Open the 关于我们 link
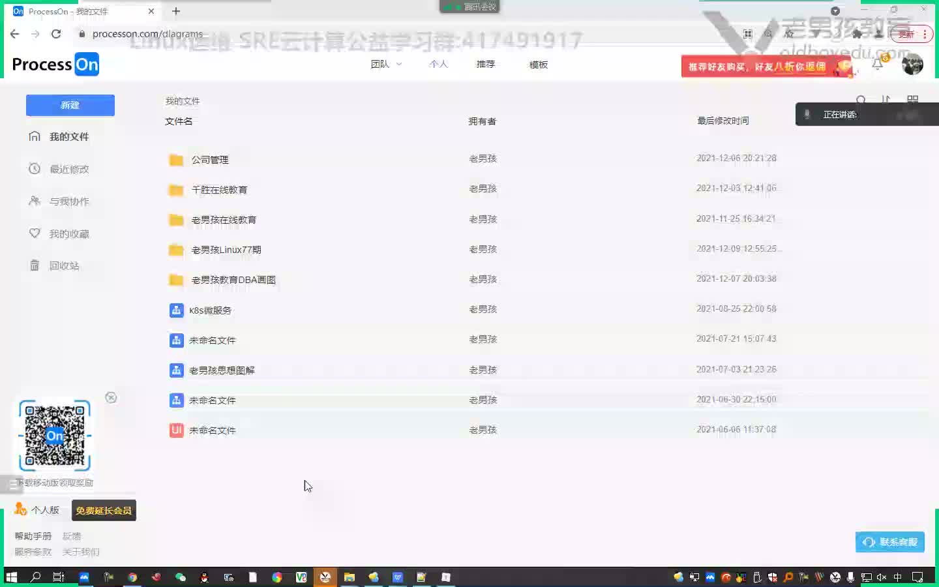Viewport: 939px width, 587px height. pos(81,552)
